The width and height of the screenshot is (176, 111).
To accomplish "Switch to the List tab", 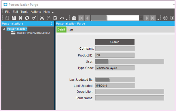I will click(x=71, y=30).
